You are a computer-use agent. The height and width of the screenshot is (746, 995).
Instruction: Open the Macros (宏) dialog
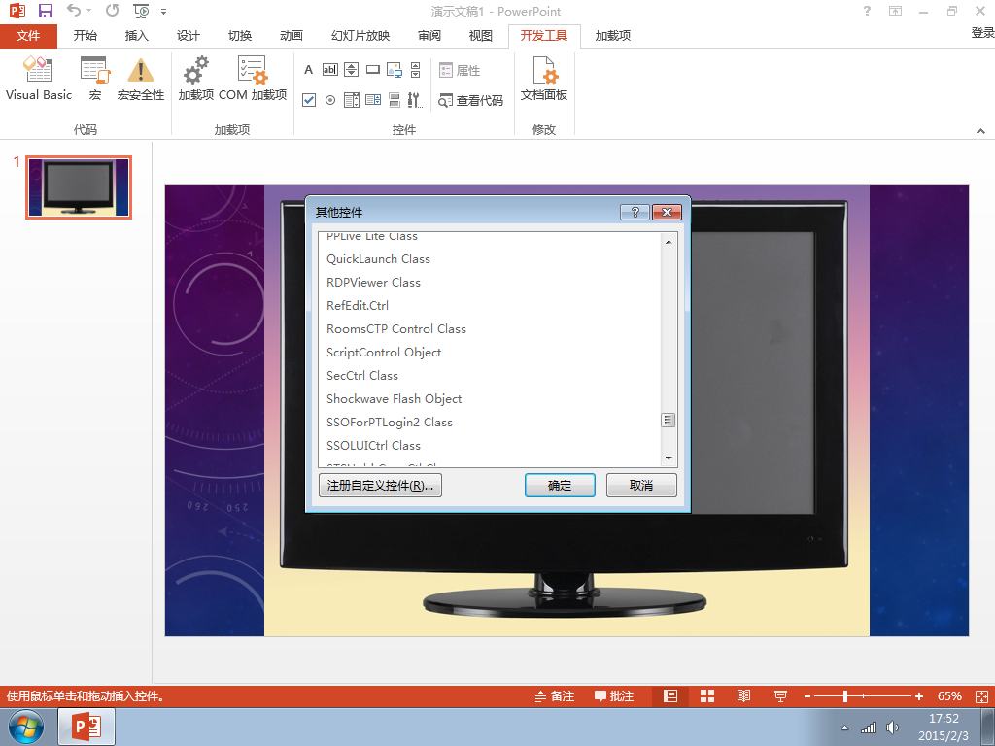pos(95,79)
